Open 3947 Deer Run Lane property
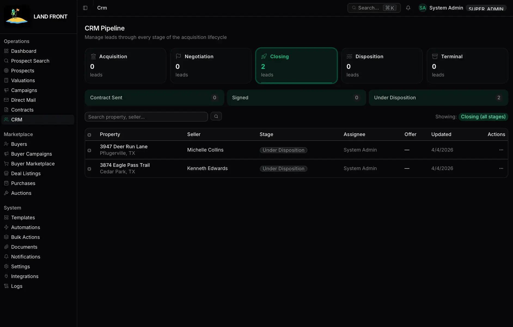This screenshot has height=327, width=513. (x=124, y=147)
